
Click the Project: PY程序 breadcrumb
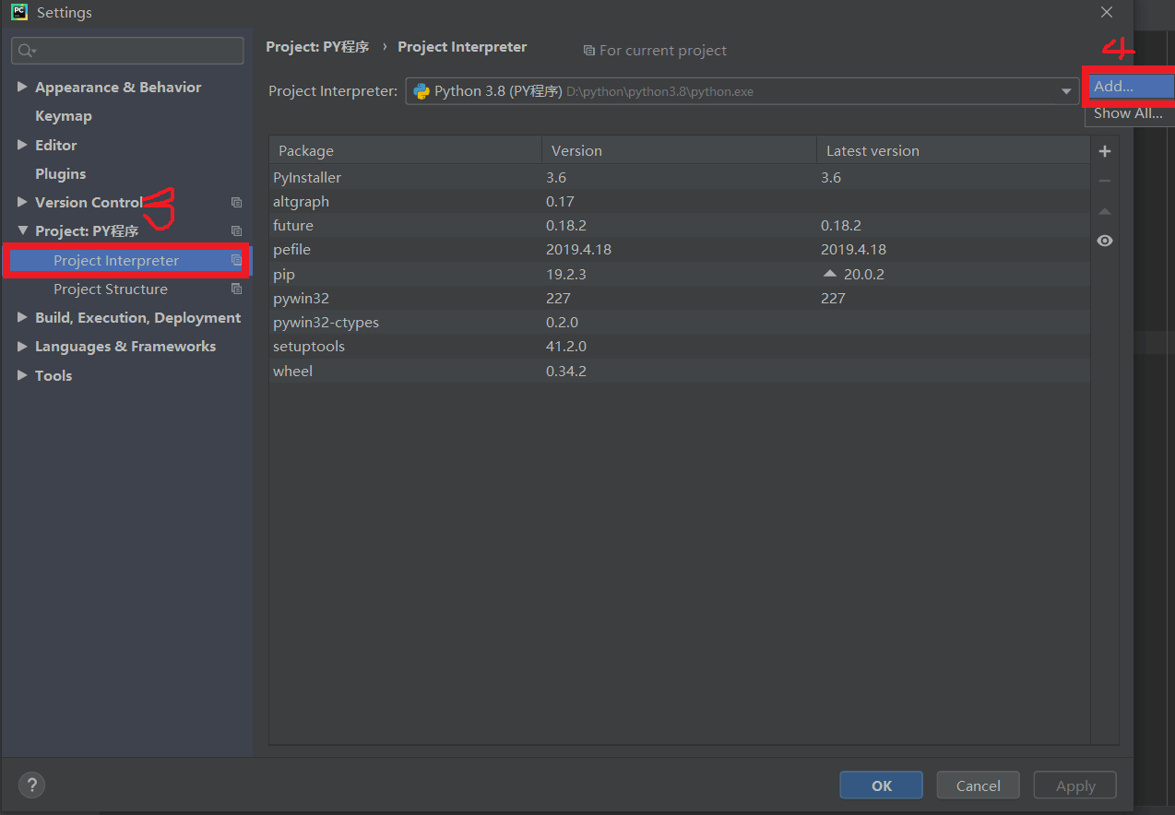[317, 47]
